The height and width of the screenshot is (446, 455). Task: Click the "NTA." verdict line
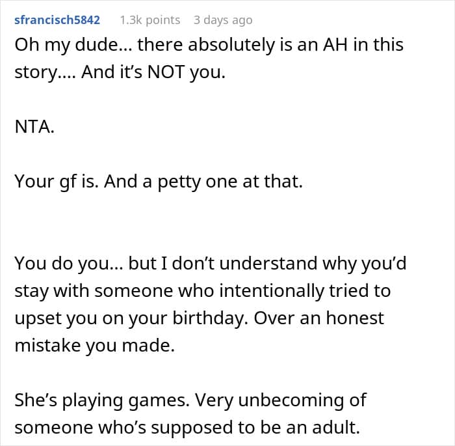(x=34, y=126)
